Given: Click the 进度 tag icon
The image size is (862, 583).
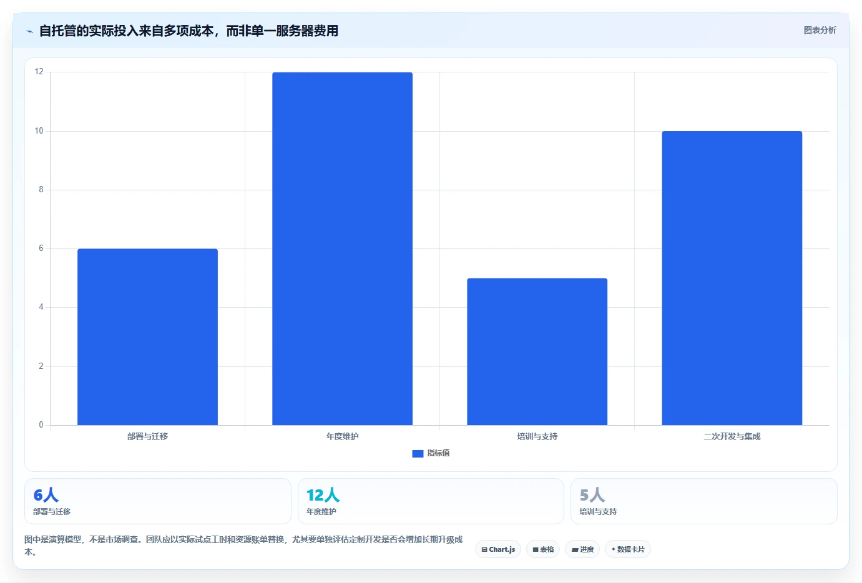Looking at the screenshot, I should coord(575,550).
